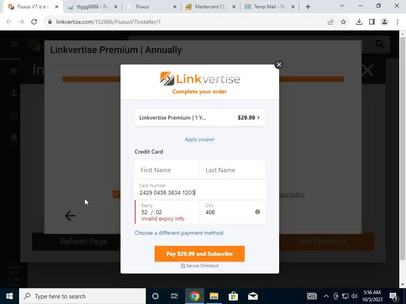Click the CVV info icon
This screenshot has height=304, width=406.
[x=257, y=212]
